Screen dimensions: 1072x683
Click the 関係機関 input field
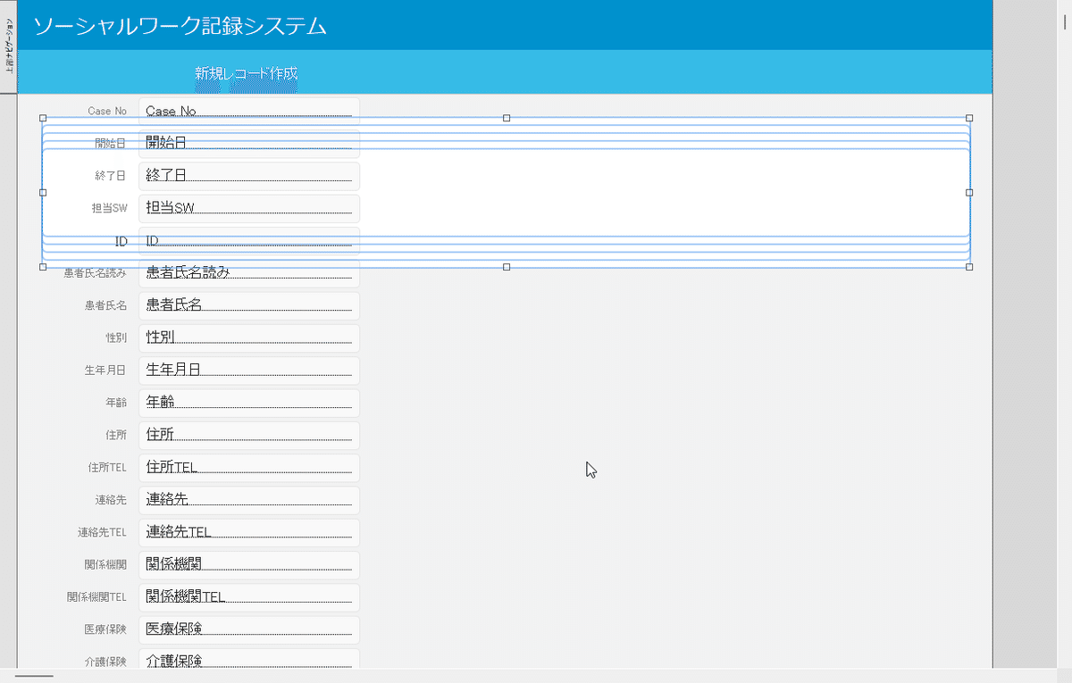click(249, 564)
